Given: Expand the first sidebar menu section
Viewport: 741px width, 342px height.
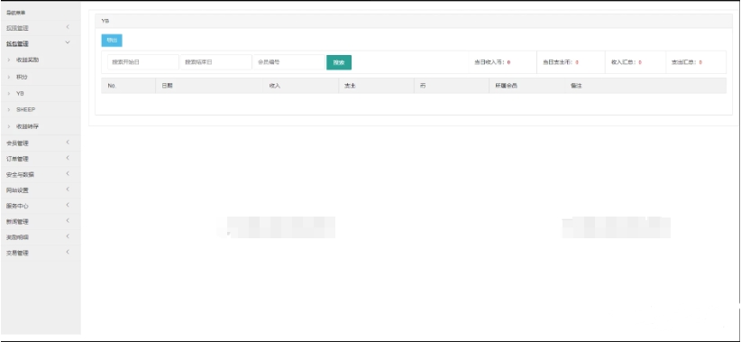Looking at the screenshot, I should [41, 28].
